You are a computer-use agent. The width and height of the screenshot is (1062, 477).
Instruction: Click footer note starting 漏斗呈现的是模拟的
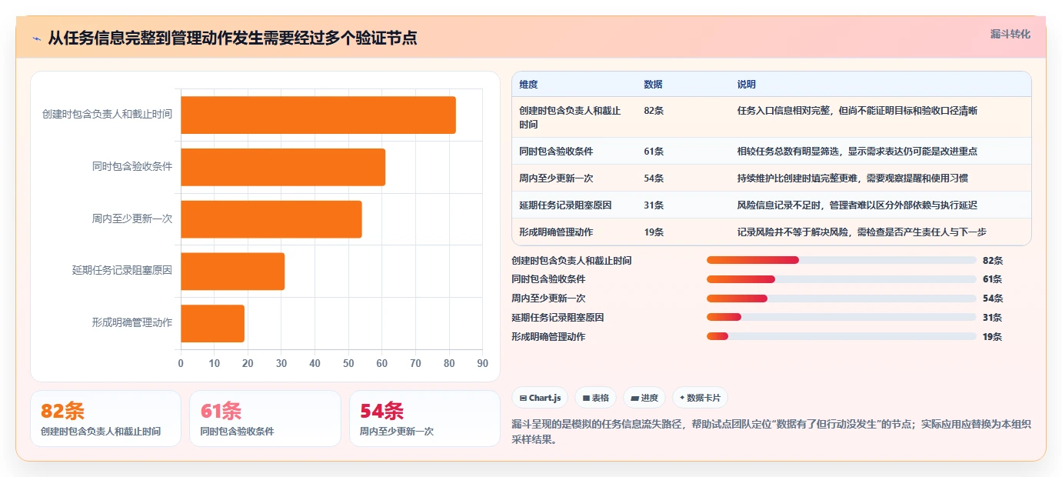[771, 432]
